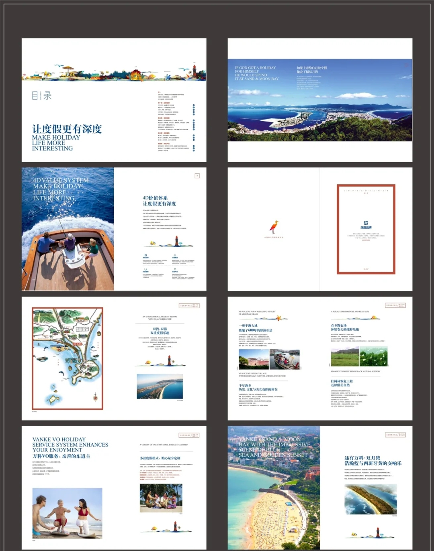This screenshot has width=434, height=551.
Task: Click the X-shaped icon on the 4D价值体系 page
Action: 175,269
